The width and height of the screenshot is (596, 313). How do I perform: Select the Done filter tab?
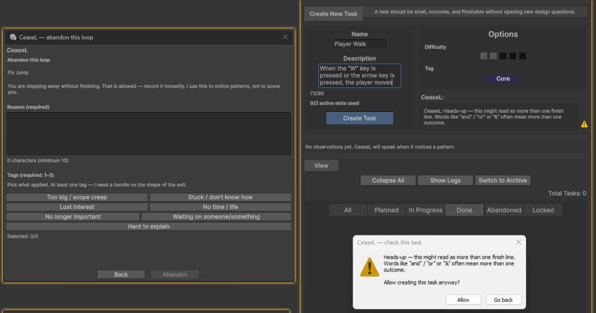[464, 210]
